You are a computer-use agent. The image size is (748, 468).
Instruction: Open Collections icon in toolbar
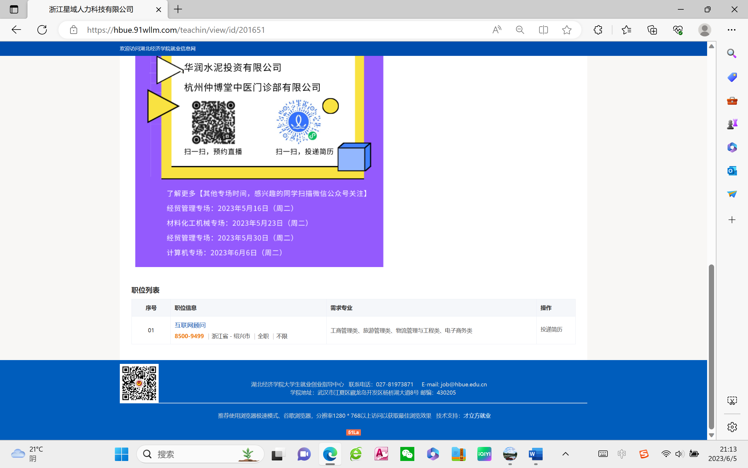(652, 30)
